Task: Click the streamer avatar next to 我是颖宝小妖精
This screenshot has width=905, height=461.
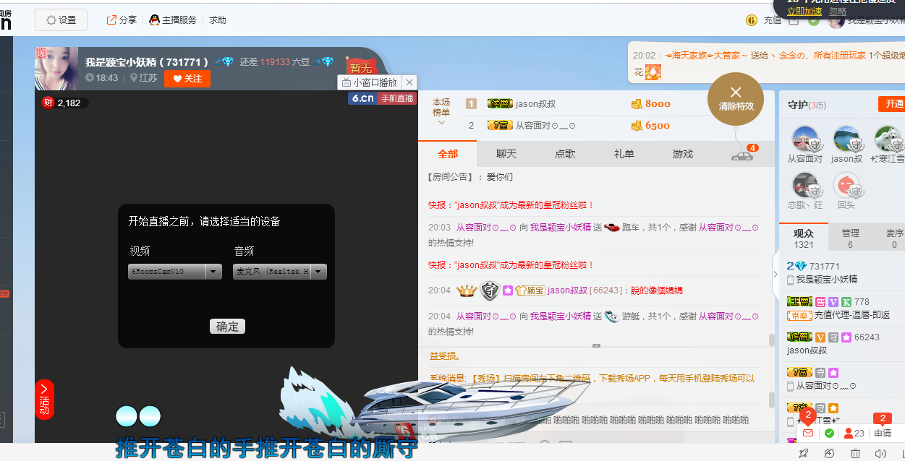Action: click(56, 69)
